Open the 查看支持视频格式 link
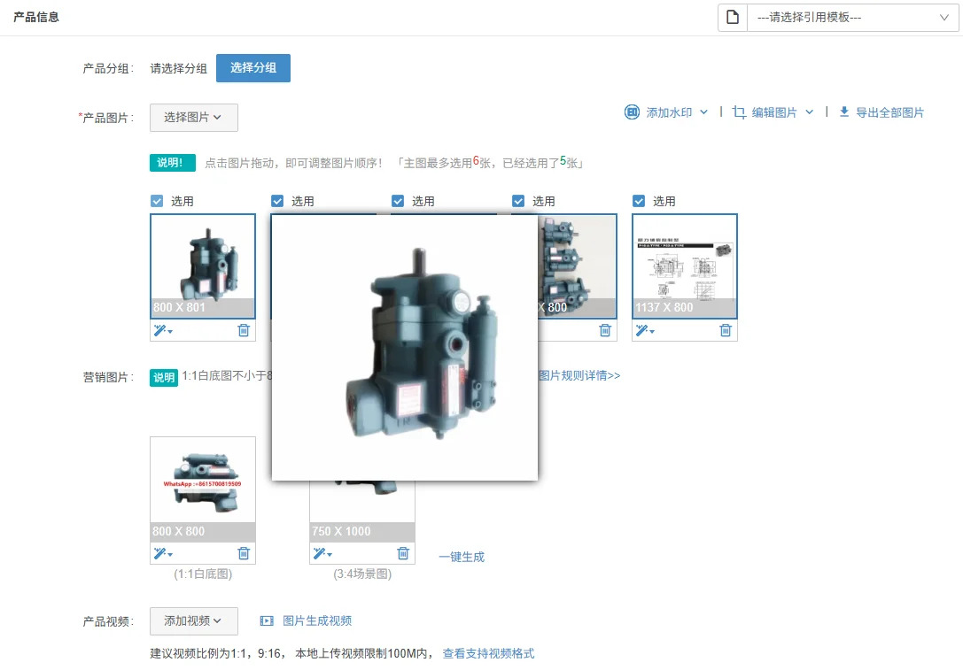Image resolution: width=963 pixels, height=670 pixels. 488,653
